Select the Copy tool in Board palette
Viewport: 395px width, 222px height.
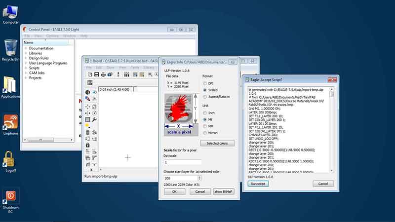pyautogui.click(x=94, y=107)
